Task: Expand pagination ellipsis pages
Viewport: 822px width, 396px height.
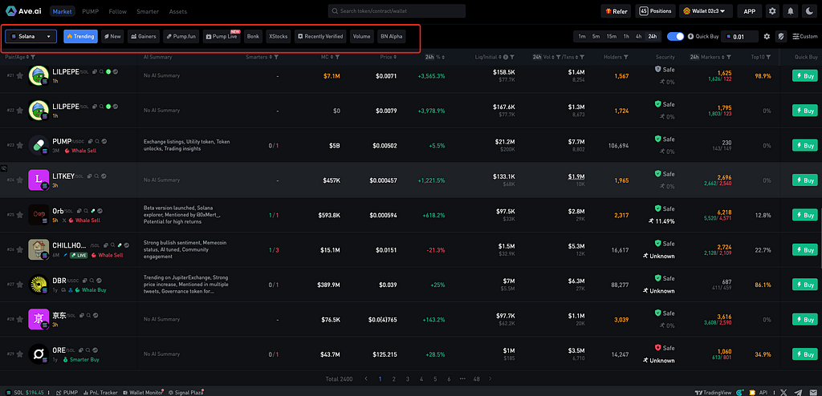Action: [462, 378]
